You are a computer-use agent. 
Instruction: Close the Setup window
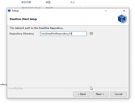[124, 11]
